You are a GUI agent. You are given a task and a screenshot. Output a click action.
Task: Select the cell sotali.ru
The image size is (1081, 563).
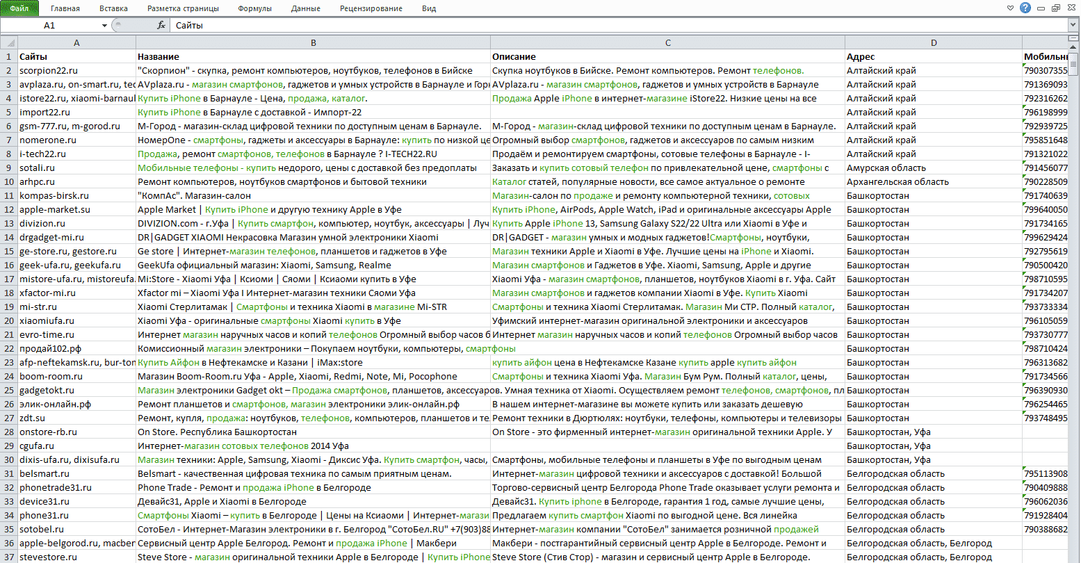(x=76, y=168)
